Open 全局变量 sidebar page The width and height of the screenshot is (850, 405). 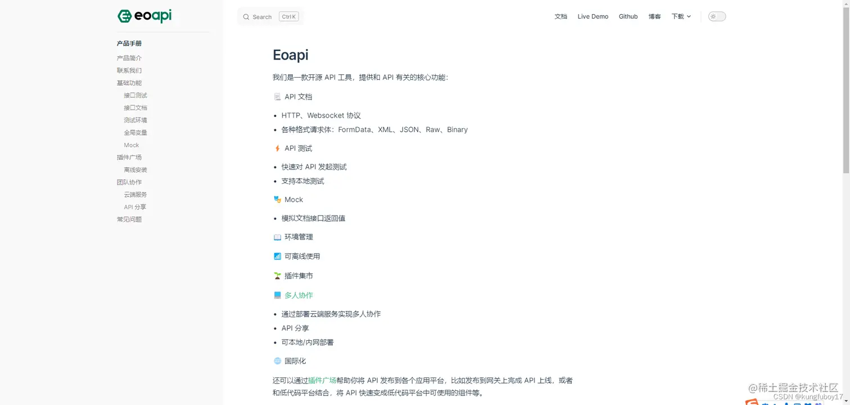[135, 132]
